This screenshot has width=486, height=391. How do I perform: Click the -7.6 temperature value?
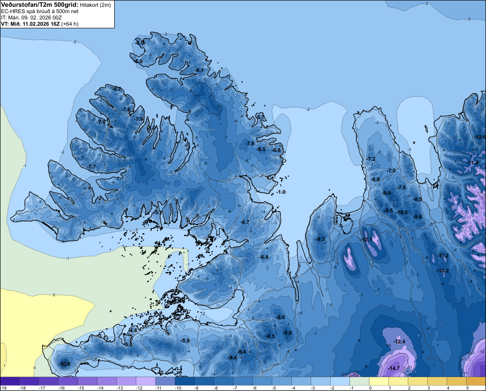click(x=126, y=109)
